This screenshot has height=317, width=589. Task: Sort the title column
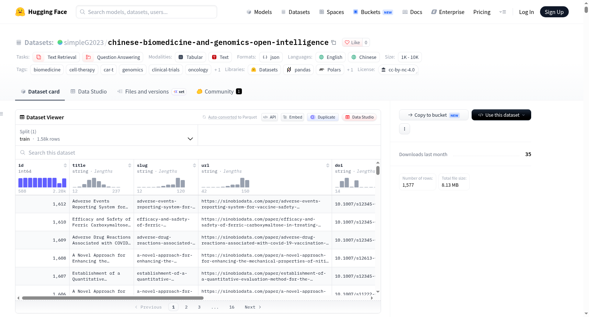click(x=130, y=165)
